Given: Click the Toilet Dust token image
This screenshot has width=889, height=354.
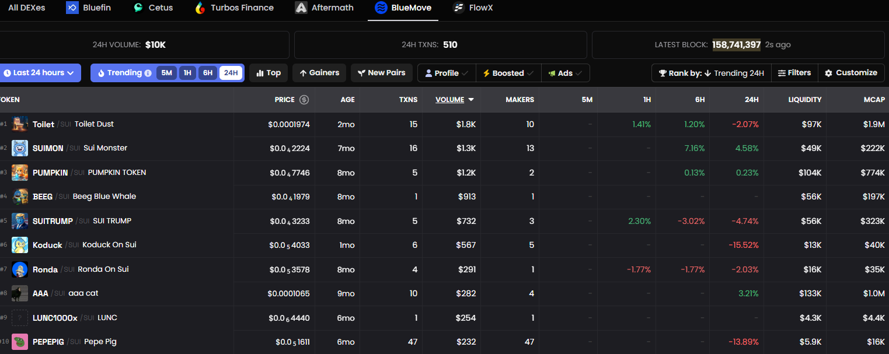Looking at the screenshot, I should [20, 124].
